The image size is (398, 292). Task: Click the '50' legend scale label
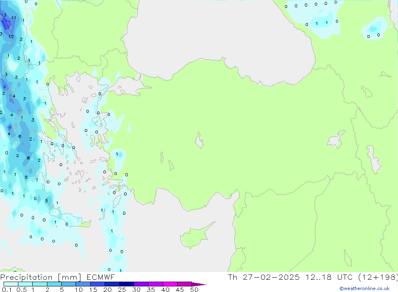pyautogui.click(x=194, y=290)
